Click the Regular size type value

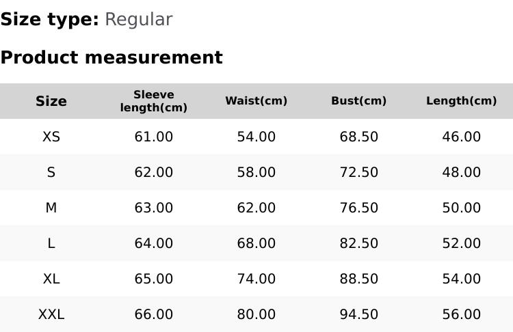(x=138, y=20)
